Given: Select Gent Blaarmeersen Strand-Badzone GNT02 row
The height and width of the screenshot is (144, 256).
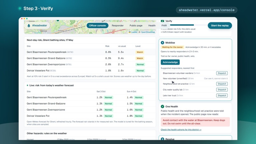Looking at the screenshot, I should pos(90,58).
